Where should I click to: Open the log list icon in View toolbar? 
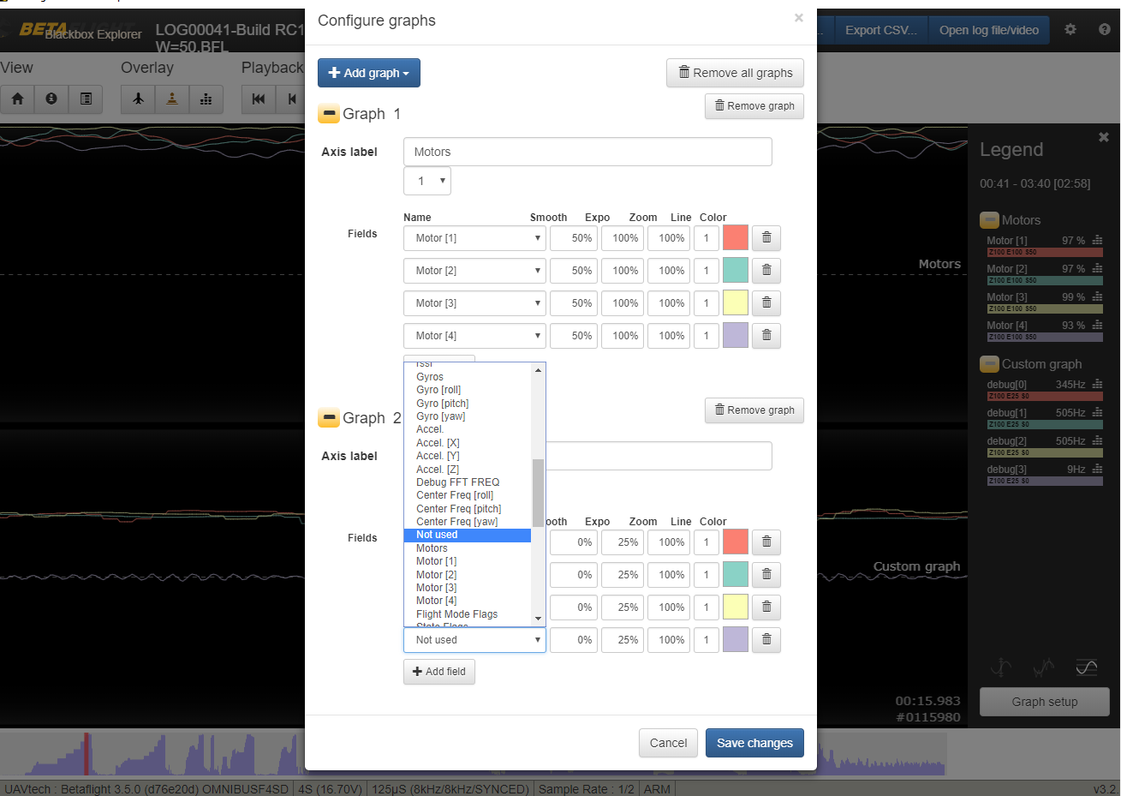[x=85, y=99]
